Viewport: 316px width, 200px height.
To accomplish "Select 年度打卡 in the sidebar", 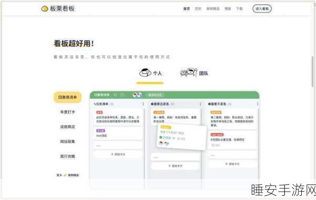I will [67, 112].
